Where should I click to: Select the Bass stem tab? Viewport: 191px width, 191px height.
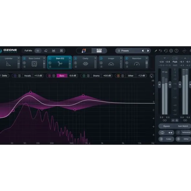tap(62, 76)
